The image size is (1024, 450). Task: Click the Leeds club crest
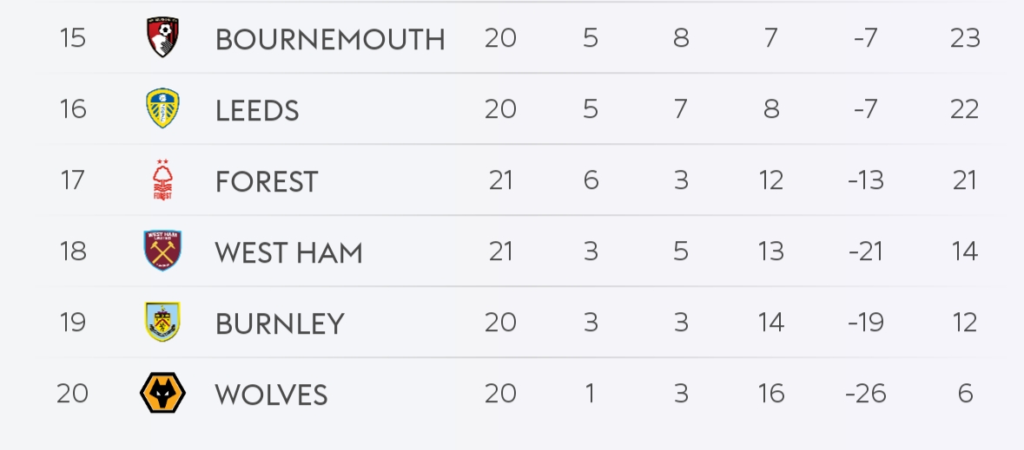click(x=162, y=109)
